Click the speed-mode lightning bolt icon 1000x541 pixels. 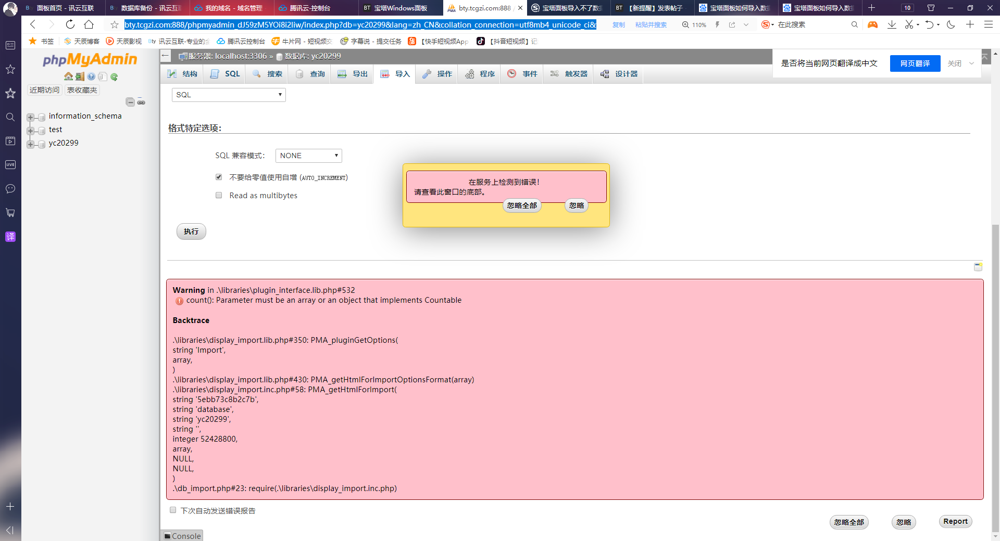point(717,24)
